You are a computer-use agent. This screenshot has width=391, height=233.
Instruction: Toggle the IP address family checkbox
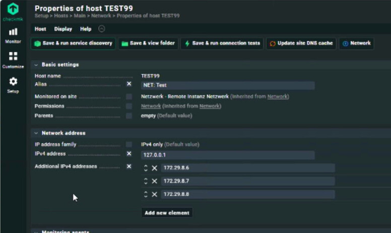(x=129, y=144)
